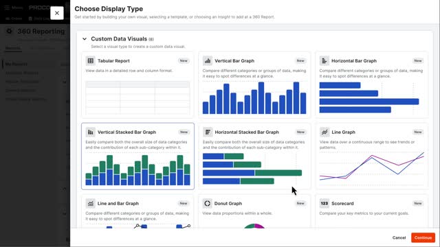This screenshot has height=247, width=440.
Task: Open the Menu hamburger in background page
Action: point(7,8)
